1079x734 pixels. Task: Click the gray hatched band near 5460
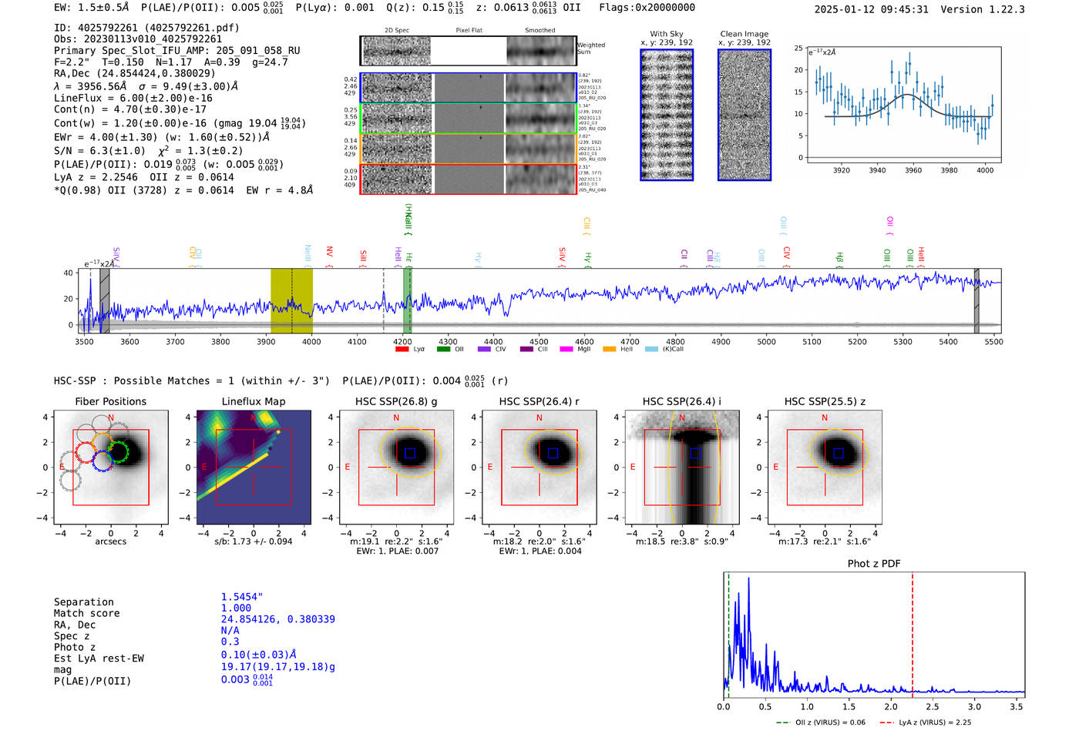(x=976, y=301)
